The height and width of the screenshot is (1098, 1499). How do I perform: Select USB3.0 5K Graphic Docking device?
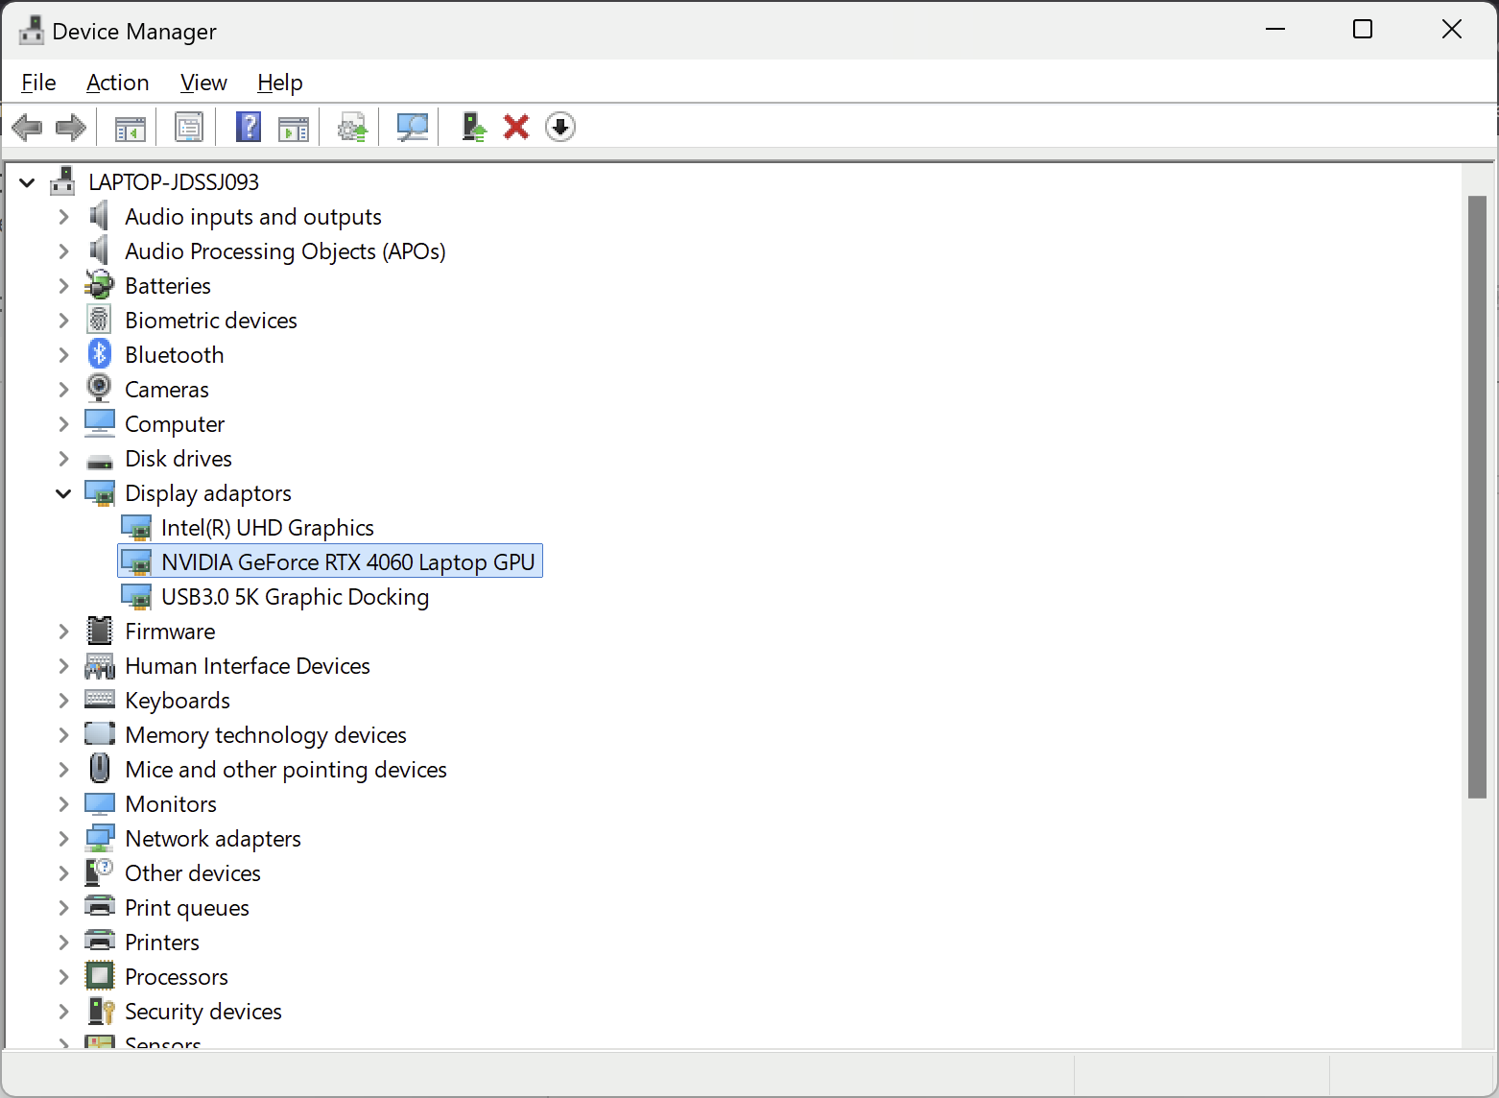[295, 597]
